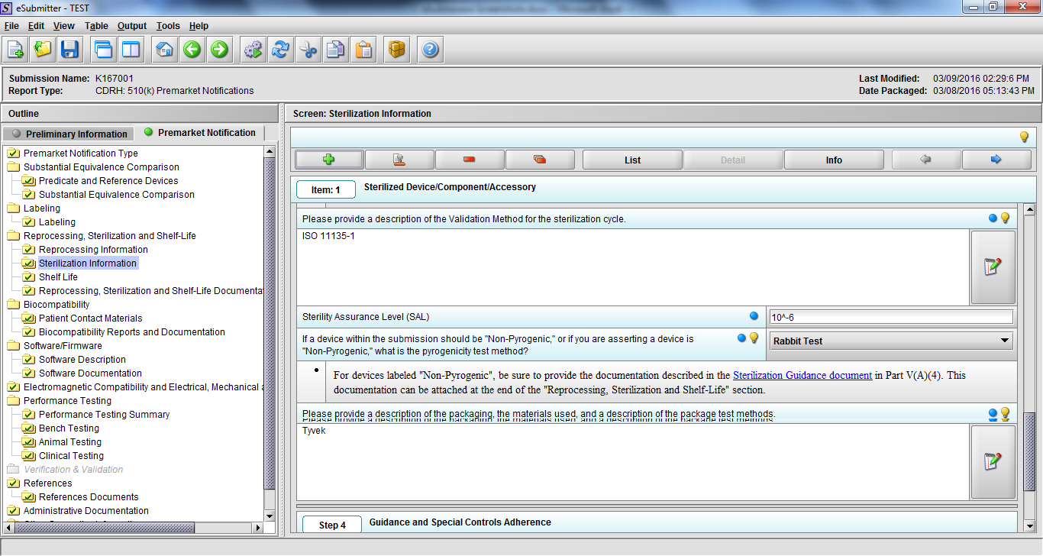The image size is (1043, 556).
Task: Click the yellow package box icon
Action: pos(396,50)
